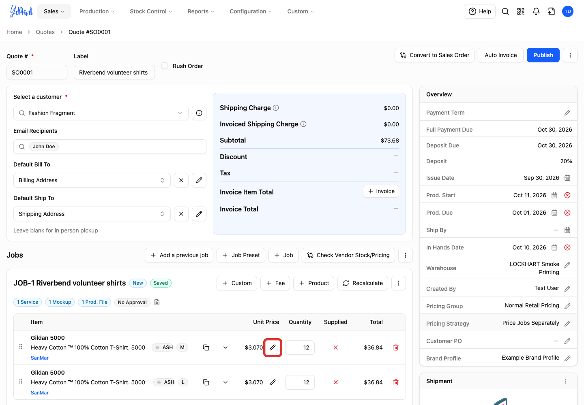This screenshot has width=584, height=405.
Task: Edit the Warehouse pencil icon
Action: click(x=567, y=265)
